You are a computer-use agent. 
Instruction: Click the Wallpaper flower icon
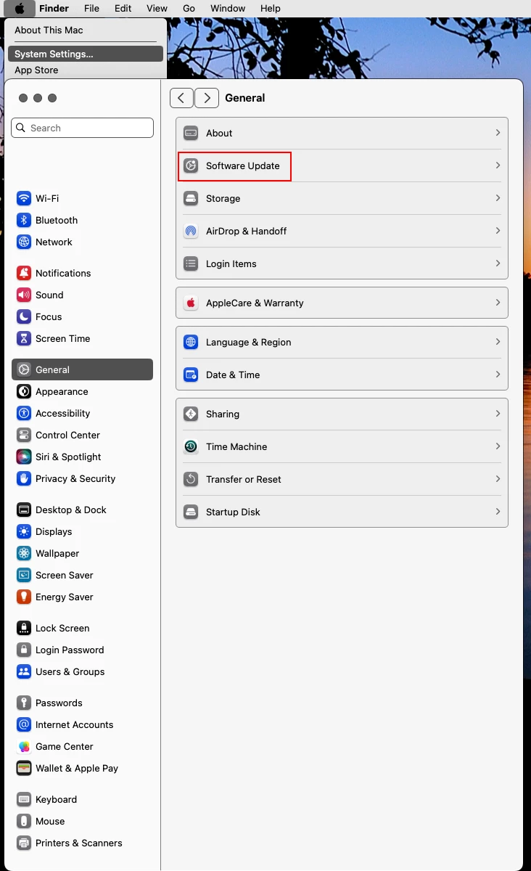click(x=24, y=553)
